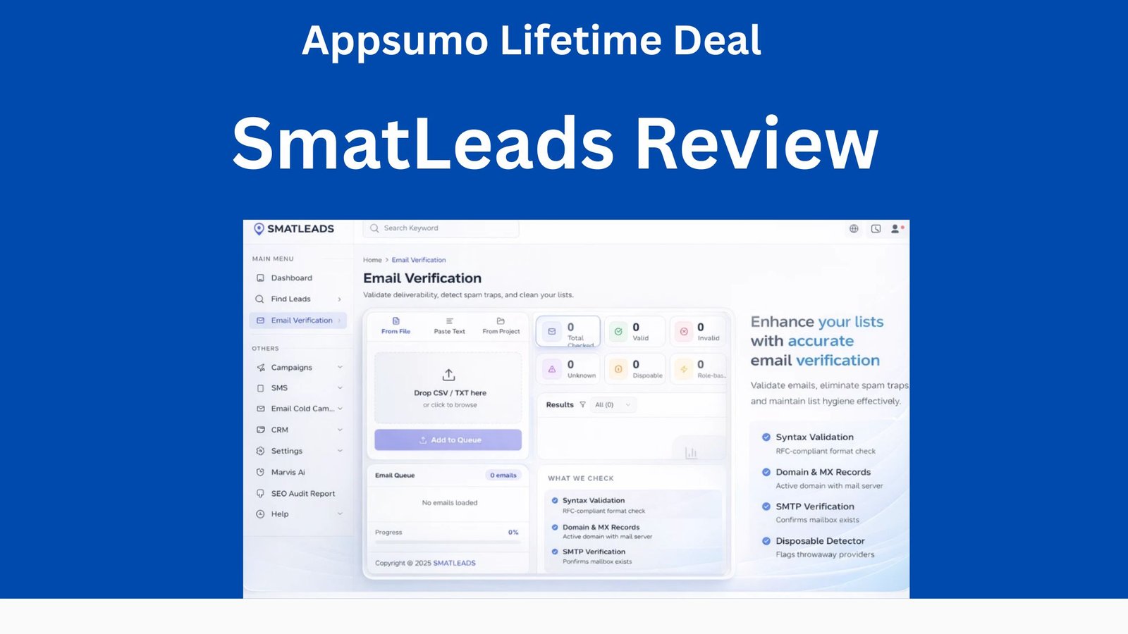
Task: Click the Campaigns paper-plane icon
Action: [x=261, y=368]
